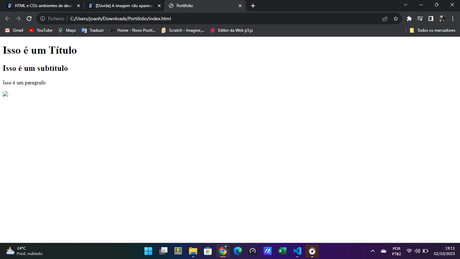Toggle the browser side panel

[431, 19]
